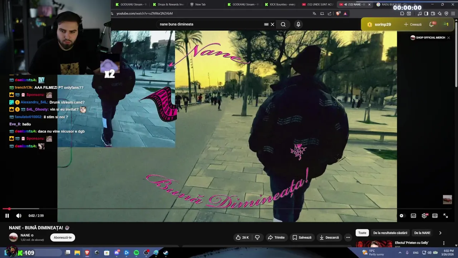Viewport: 458px width, 258px height.
Task: Open the on-screen keyboard icon in search
Action: pos(266,24)
